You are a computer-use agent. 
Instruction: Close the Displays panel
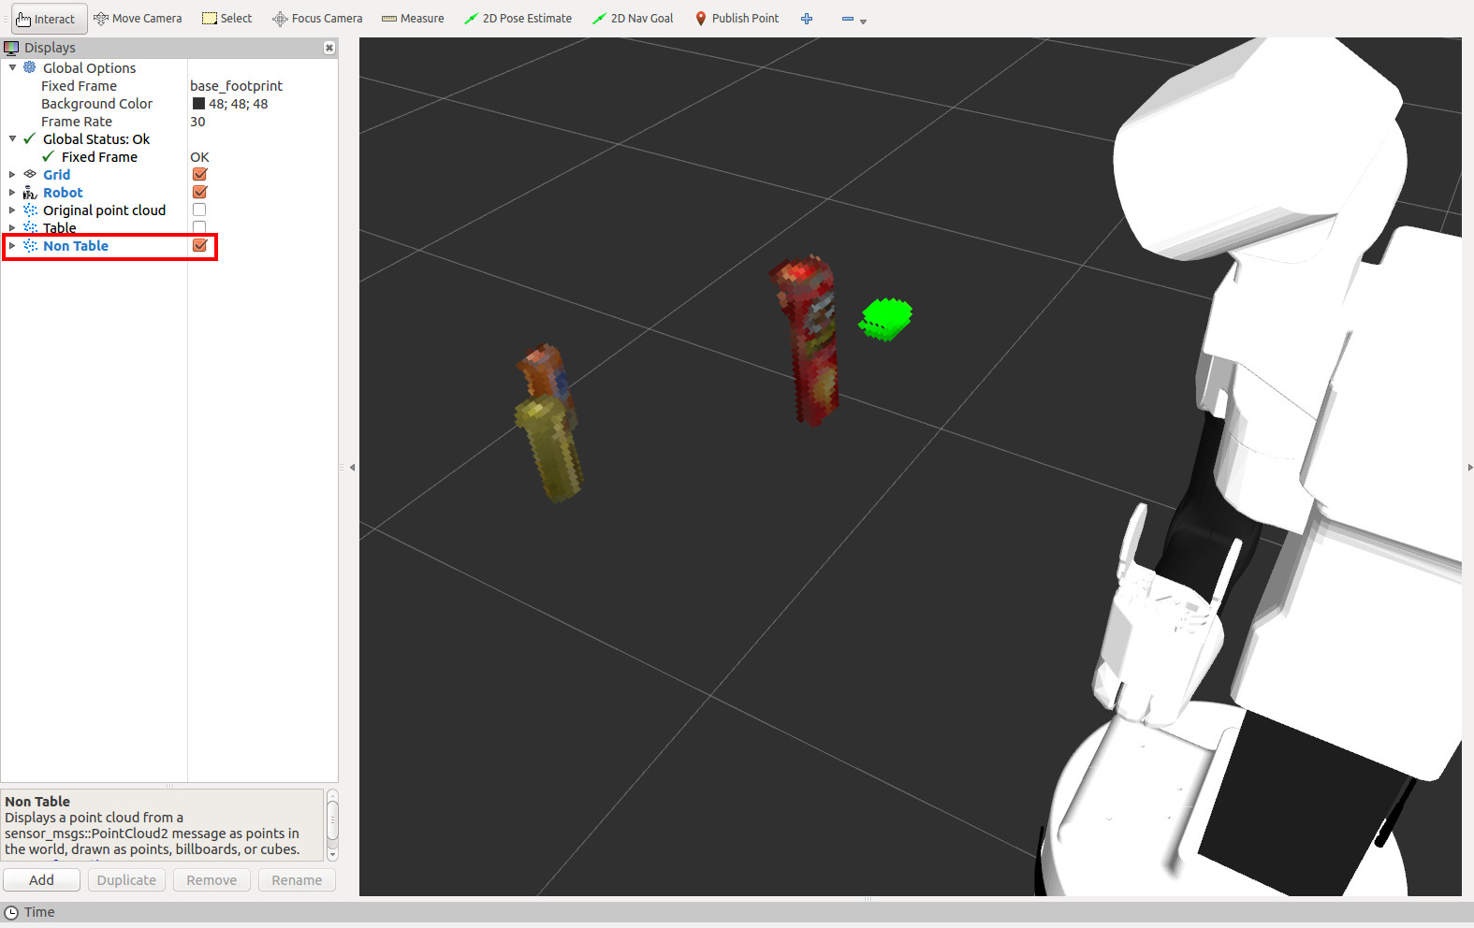(329, 48)
